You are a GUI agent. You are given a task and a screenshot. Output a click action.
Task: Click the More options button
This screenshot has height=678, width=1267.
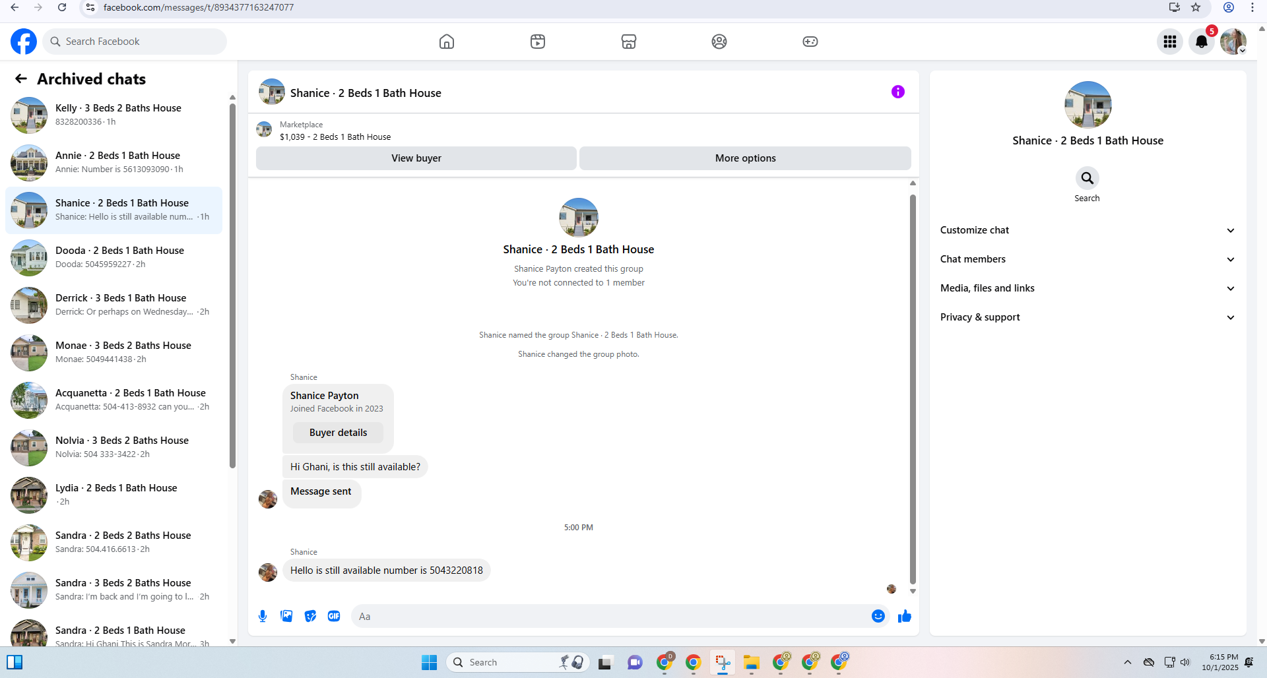tap(746, 158)
